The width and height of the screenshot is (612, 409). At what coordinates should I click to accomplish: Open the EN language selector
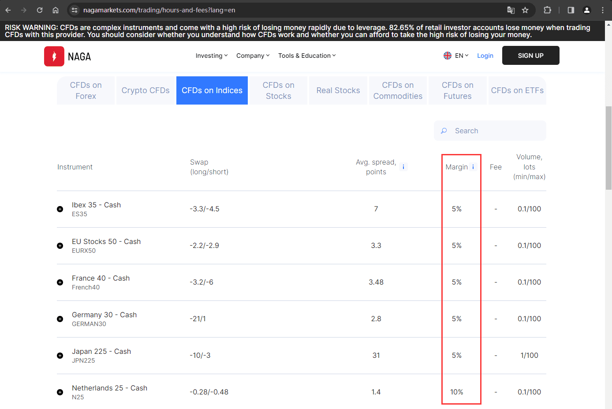tap(462, 56)
